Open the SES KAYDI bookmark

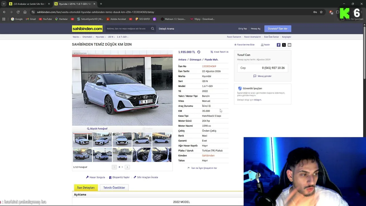(x=142, y=19)
